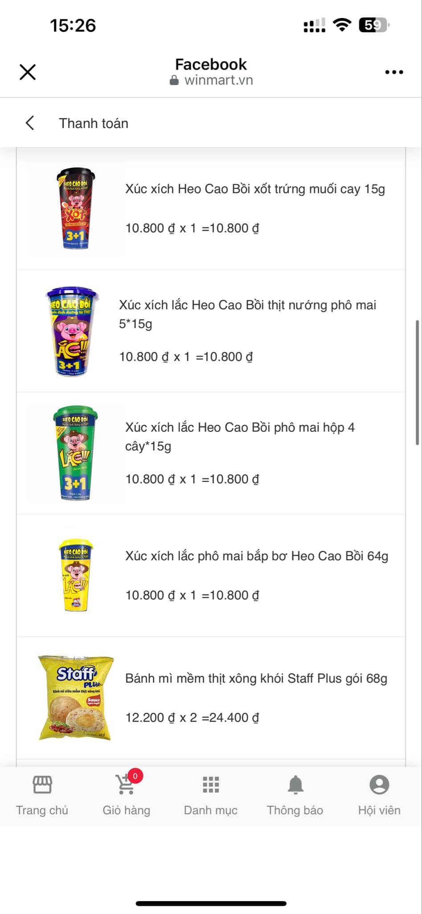Tap the lock icon beside winmart.vn
This screenshot has height=914, width=422.
tap(174, 80)
